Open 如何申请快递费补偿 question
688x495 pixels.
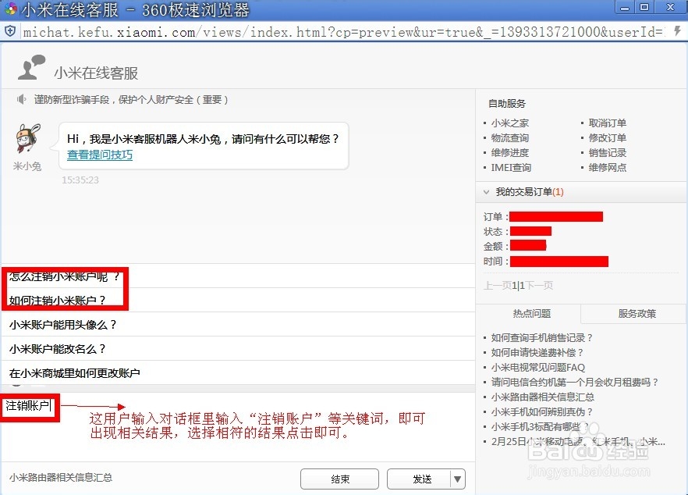537,353
